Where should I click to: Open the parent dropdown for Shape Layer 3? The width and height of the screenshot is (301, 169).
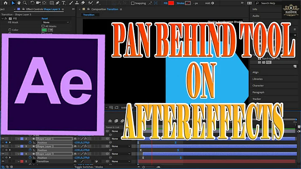[121, 154]
